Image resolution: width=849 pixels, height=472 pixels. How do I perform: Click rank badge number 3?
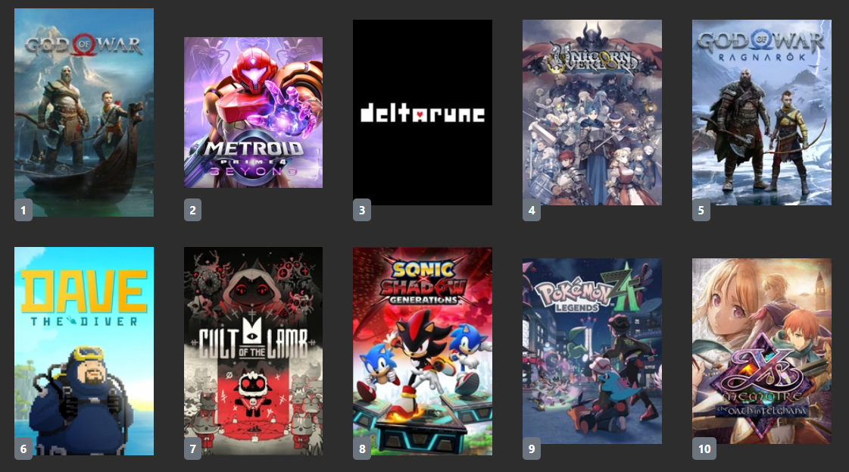coord(362,211)
